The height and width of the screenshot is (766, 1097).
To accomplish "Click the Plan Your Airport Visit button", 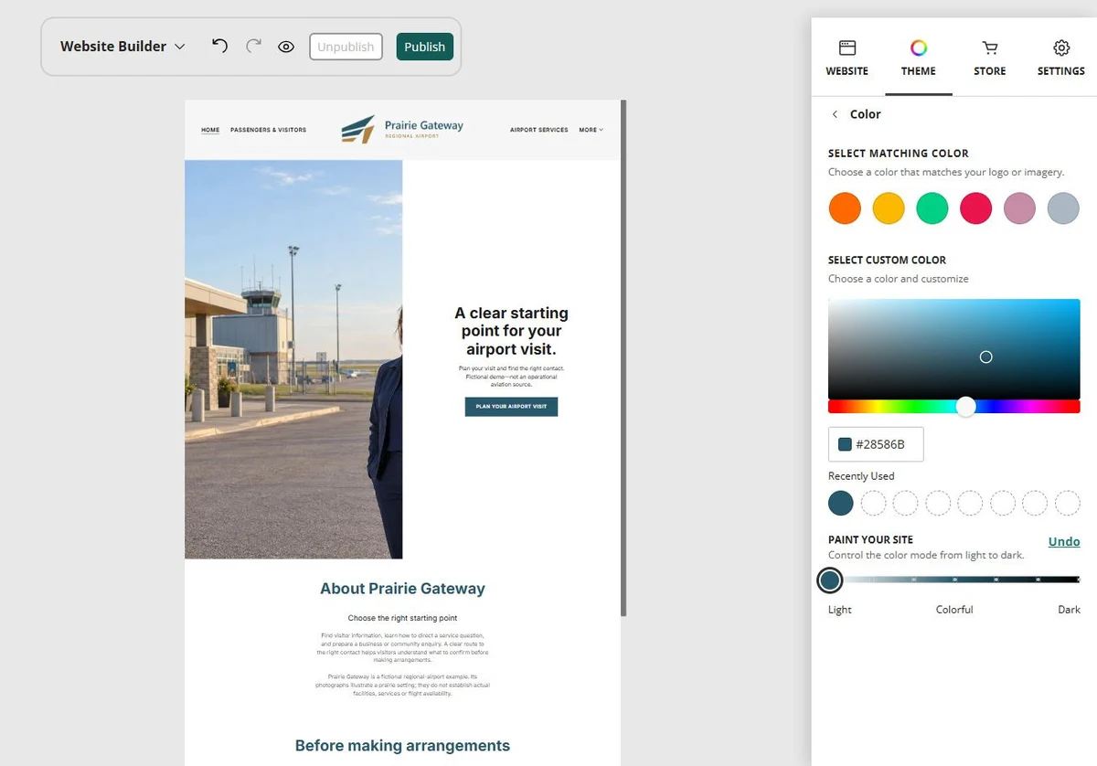I will (x=511, y=407).
